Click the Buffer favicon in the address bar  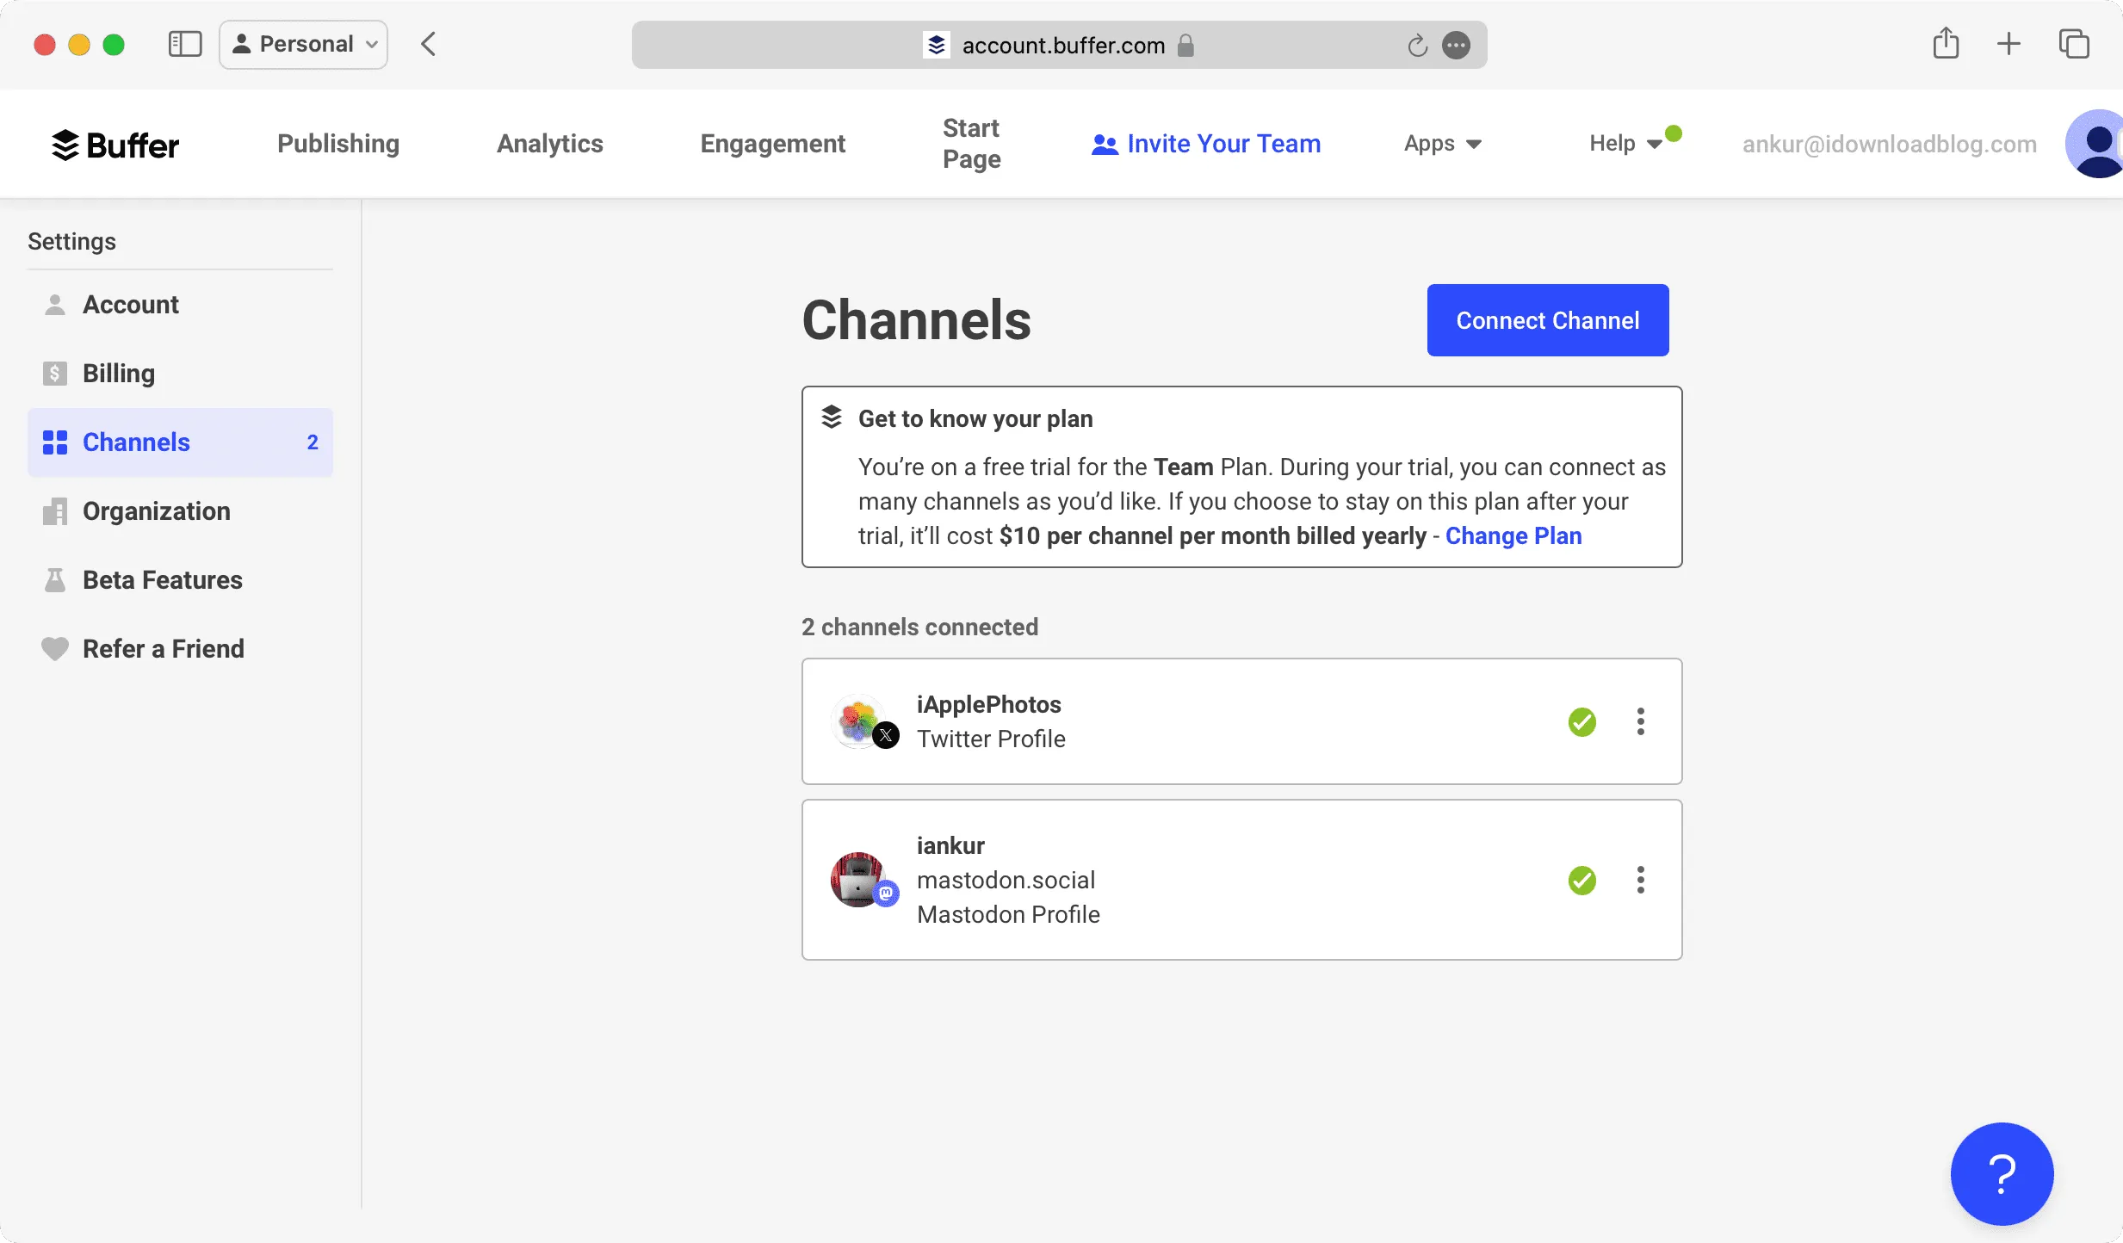(936, 45)
